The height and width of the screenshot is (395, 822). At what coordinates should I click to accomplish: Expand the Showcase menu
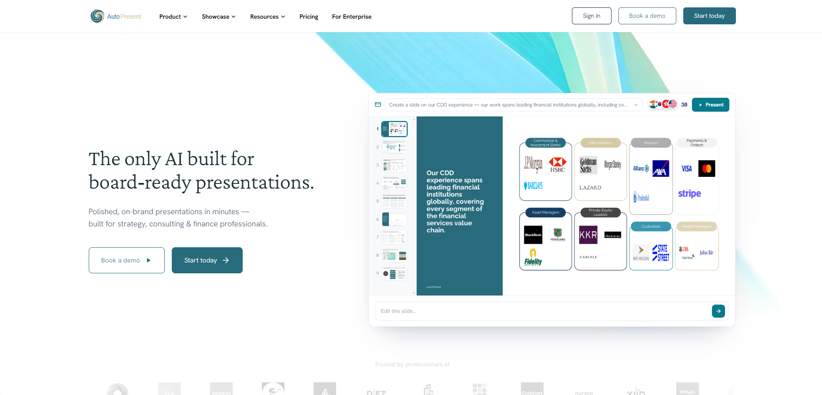pyautogui.click(x=219, y=17)
